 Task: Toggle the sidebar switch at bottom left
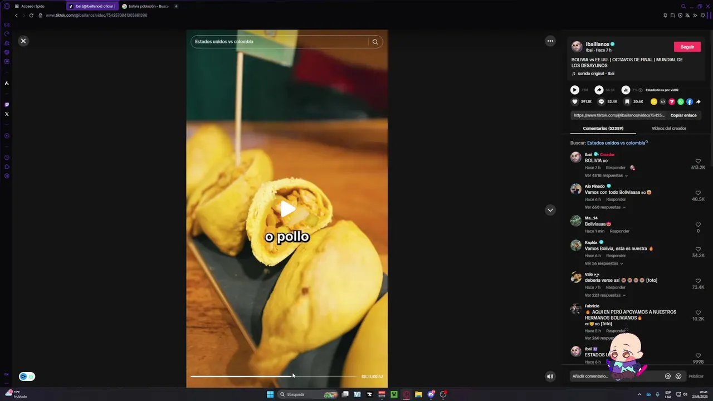(x=27, y=376)
